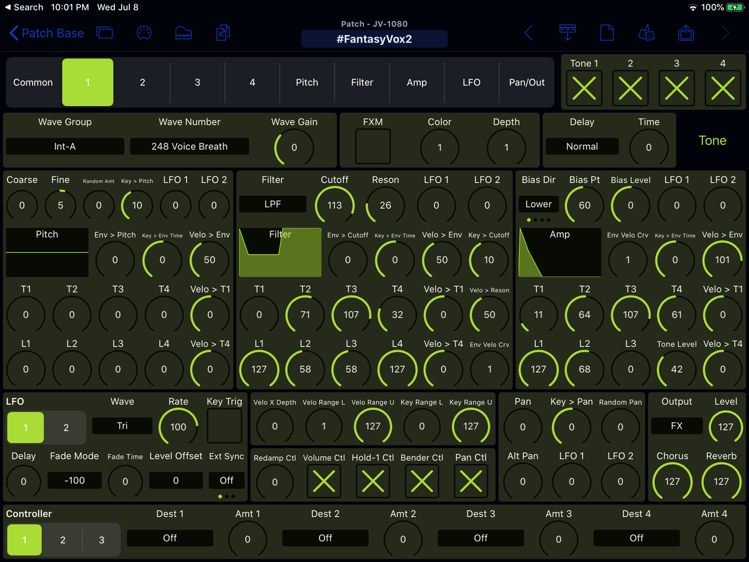Toggle Tone 1 on/off checkbox
Viewport: 749px width, 562px height.
584,88
